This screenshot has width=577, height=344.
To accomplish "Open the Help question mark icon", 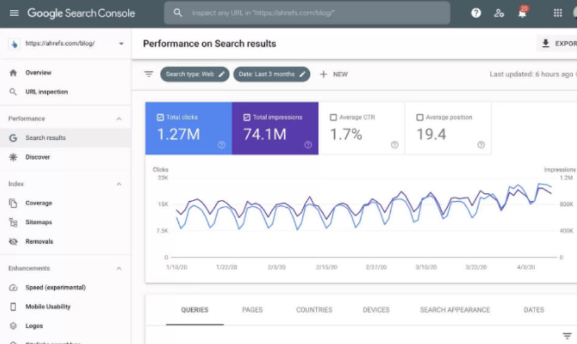I will pos(476,13).
